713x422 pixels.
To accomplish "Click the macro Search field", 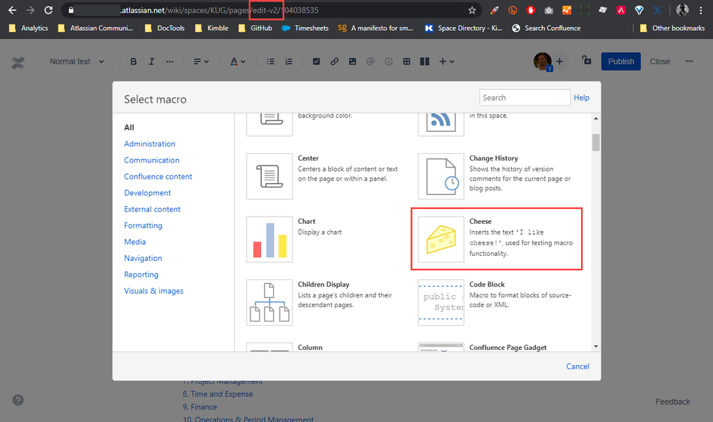I will click(525, 98).
